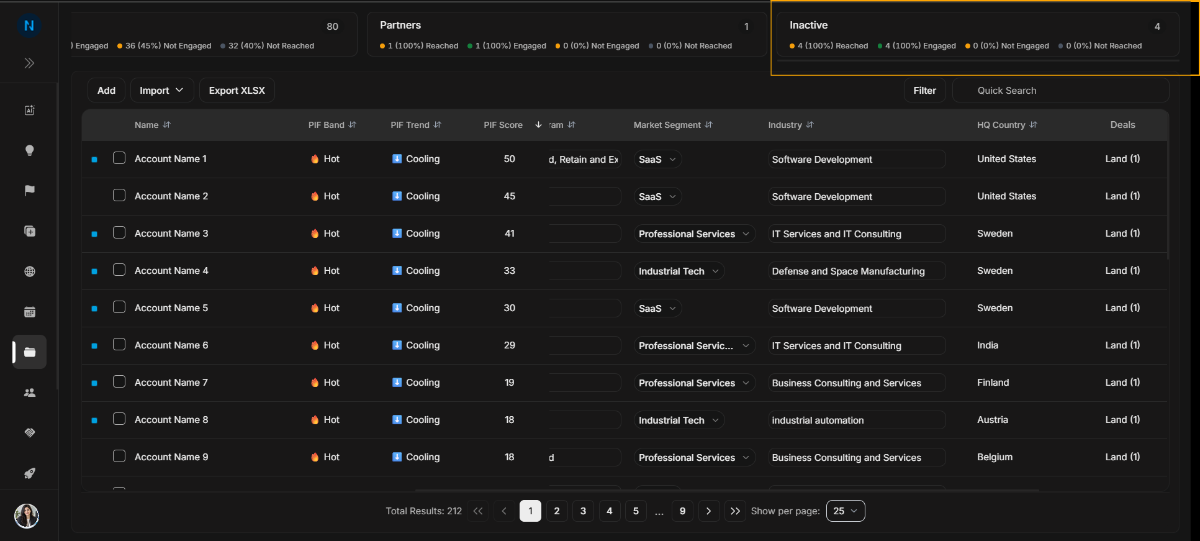Open the lightbulb ideas sidebar icon

coord(29,150)
